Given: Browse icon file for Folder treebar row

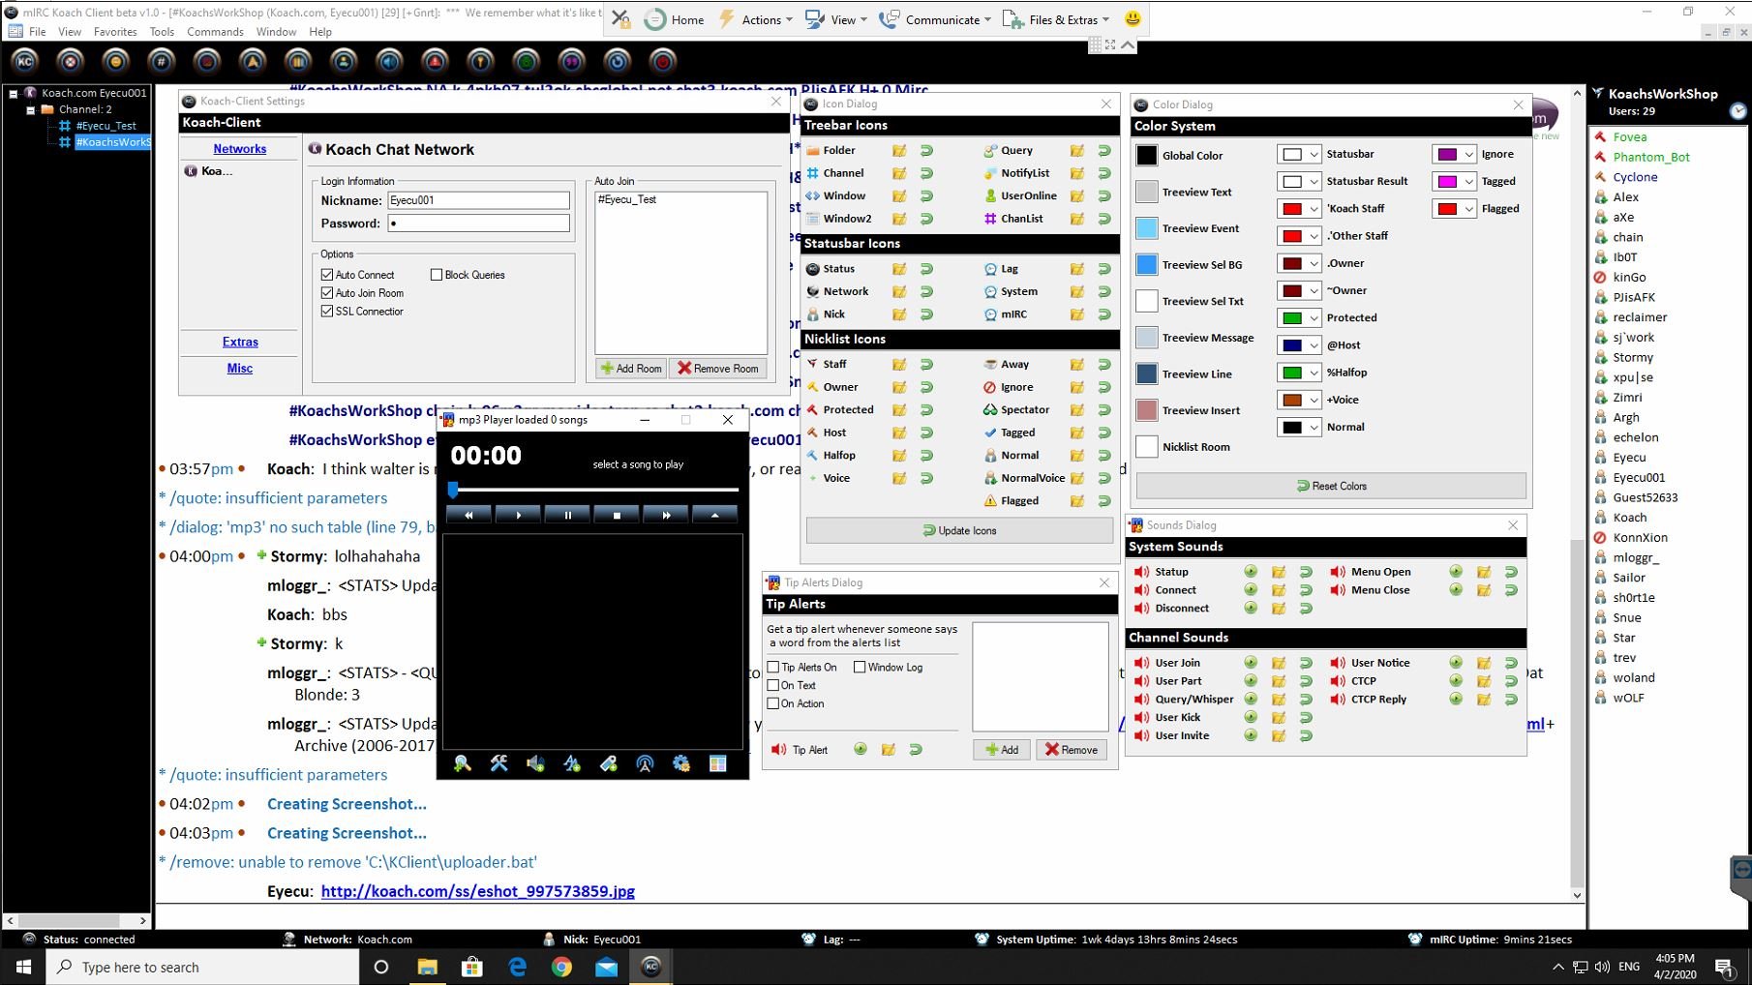Looking at the screenshot, I should pyautogui.click(x=899, y=150).
